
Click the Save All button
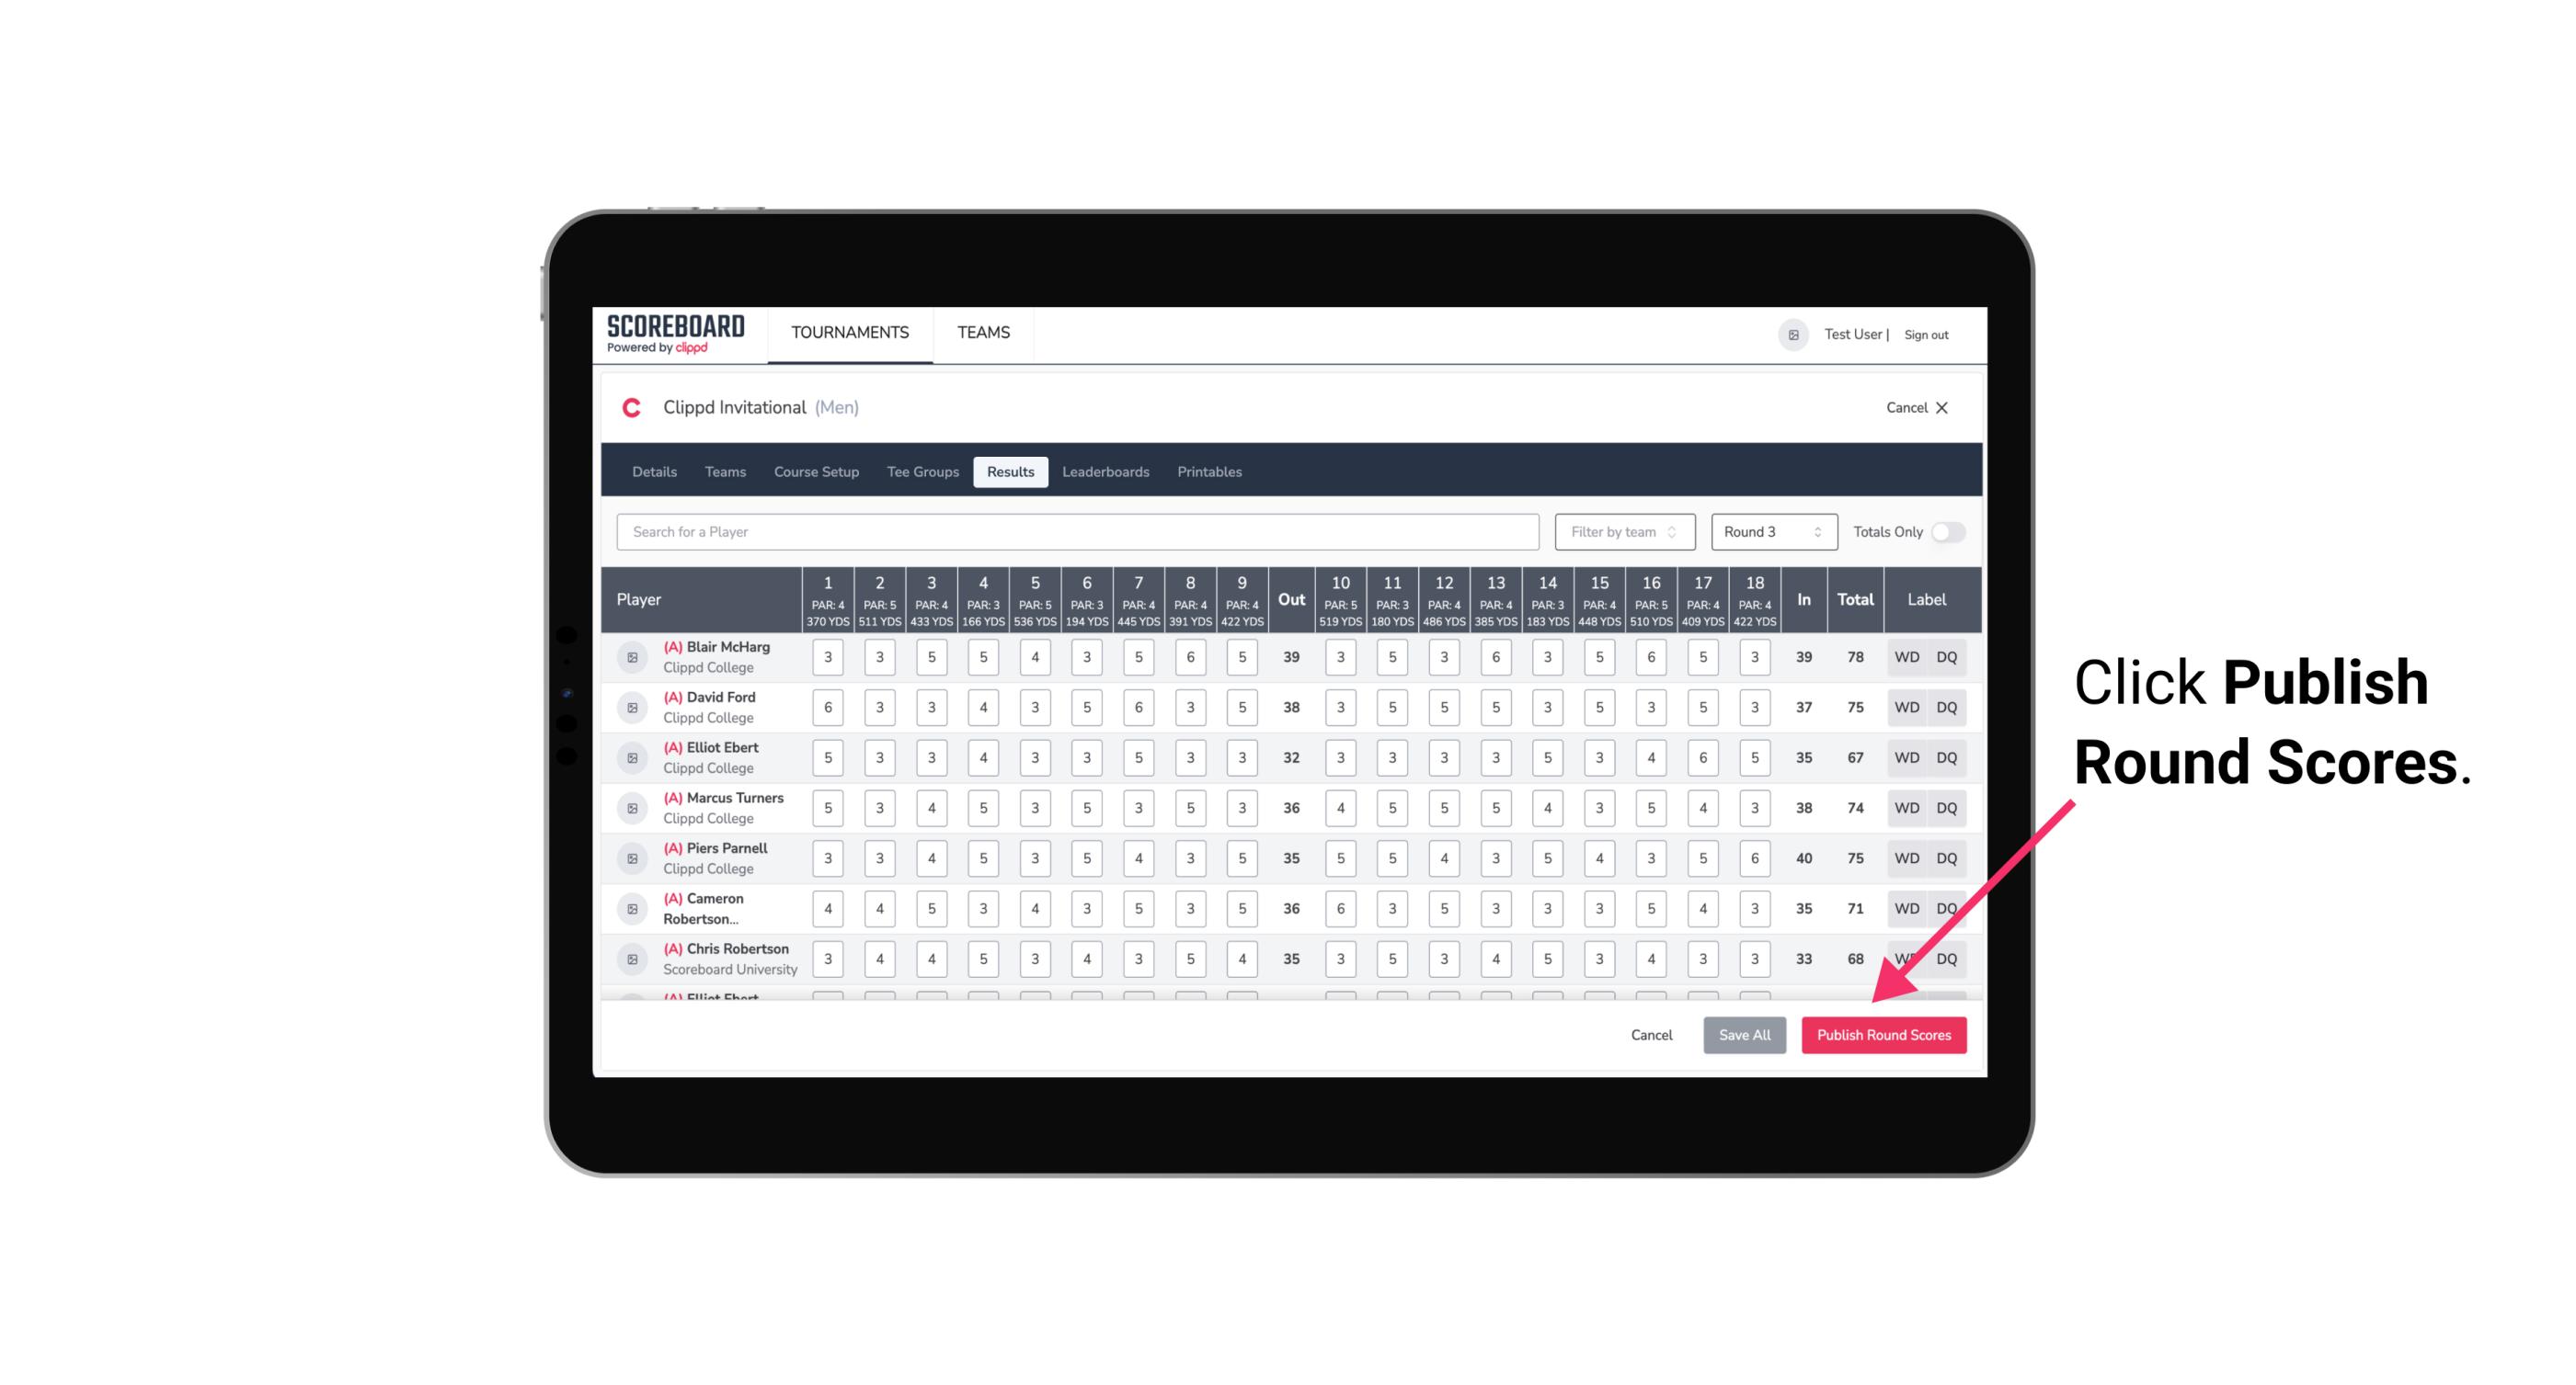(1744, 1036)
